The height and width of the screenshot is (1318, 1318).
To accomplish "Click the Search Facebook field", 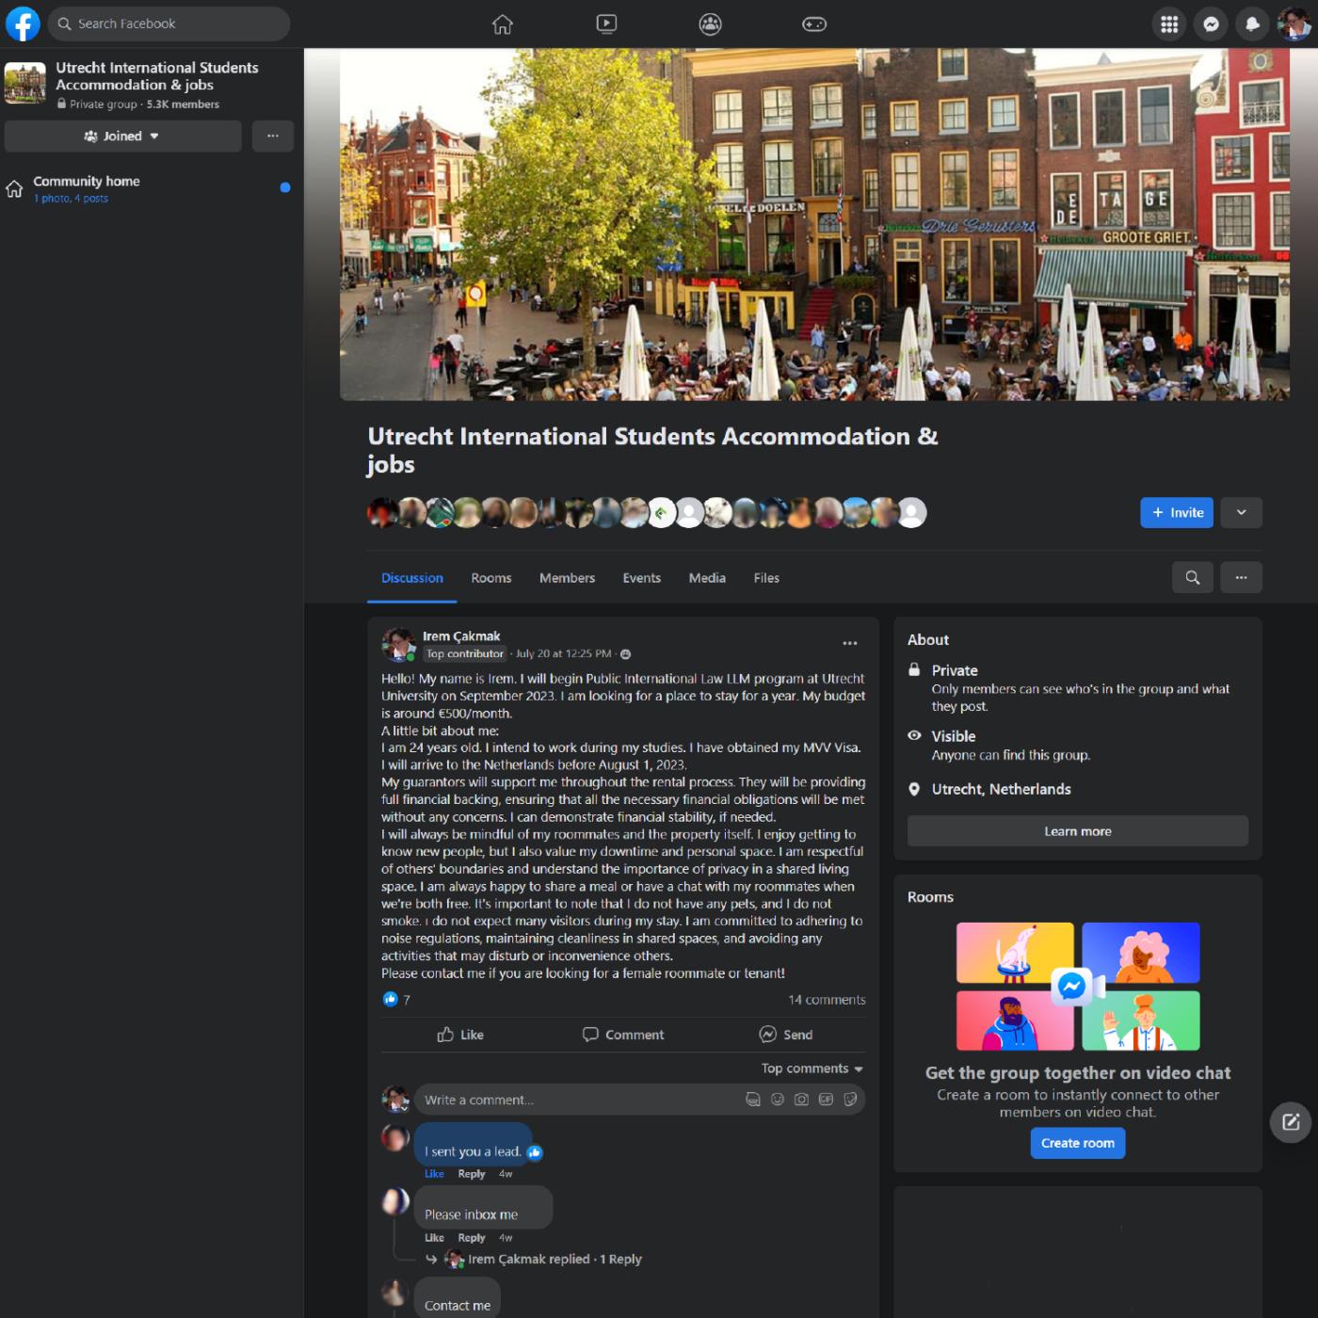I will point(169,24).
